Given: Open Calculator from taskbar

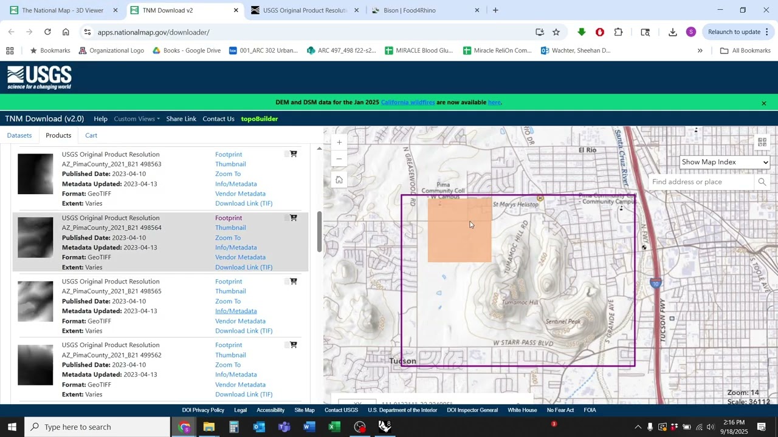Looking at the screenshot, I should click(x=234, y=427).
